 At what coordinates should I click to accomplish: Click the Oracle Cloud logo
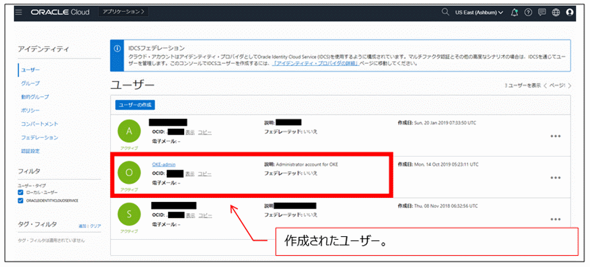tap(60, 12)
